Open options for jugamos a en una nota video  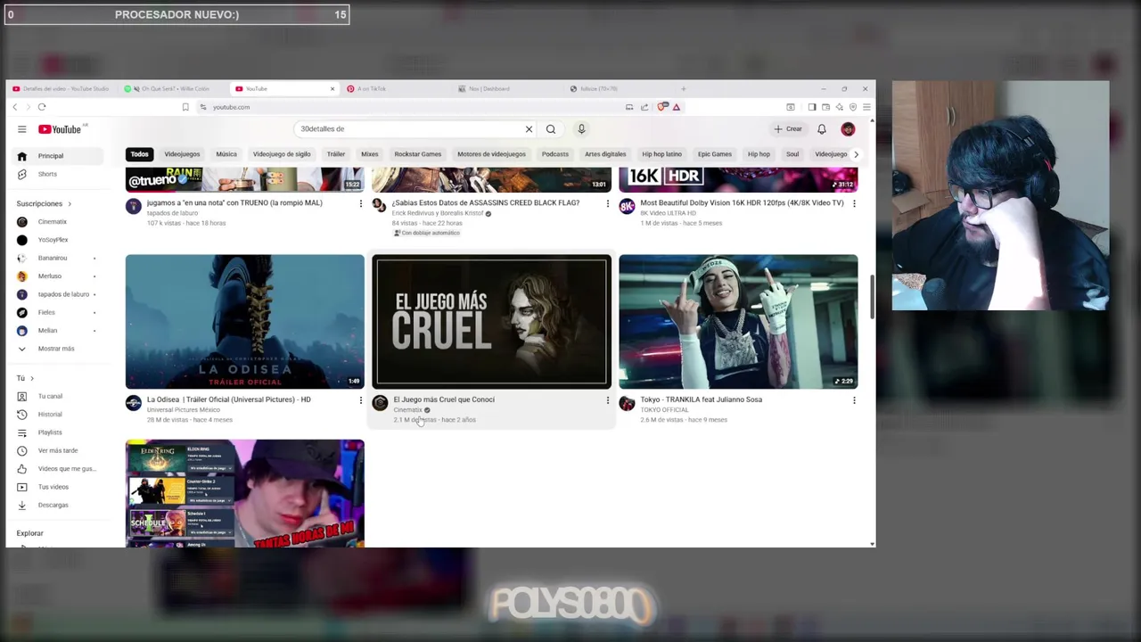(x=361, y=203)
